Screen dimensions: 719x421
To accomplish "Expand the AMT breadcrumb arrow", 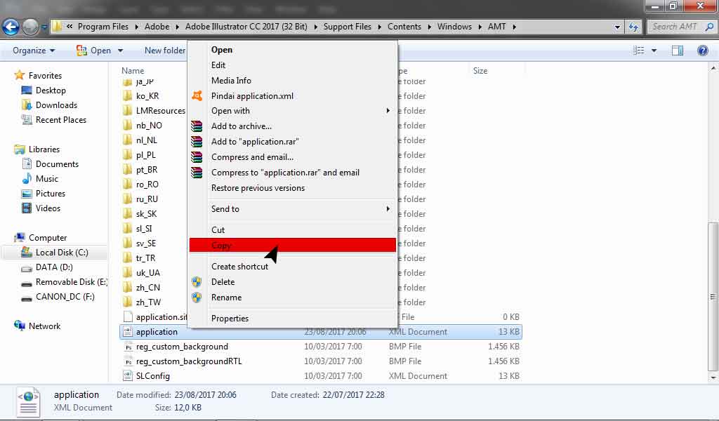I will tap(514, 27).
